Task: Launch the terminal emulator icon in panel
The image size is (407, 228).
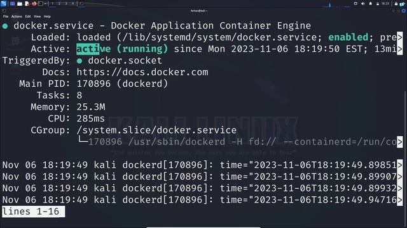Action: (x=41, y=3)
